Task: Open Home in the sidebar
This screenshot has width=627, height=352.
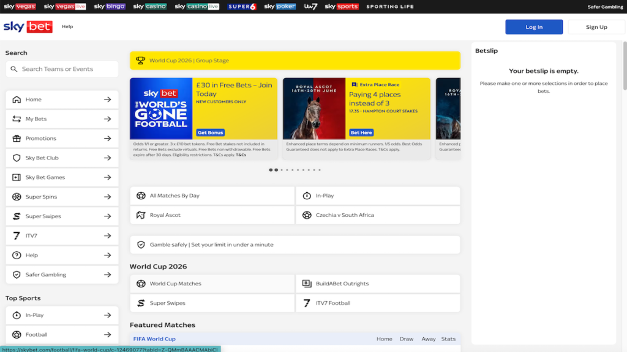Action: pos(62,100)
